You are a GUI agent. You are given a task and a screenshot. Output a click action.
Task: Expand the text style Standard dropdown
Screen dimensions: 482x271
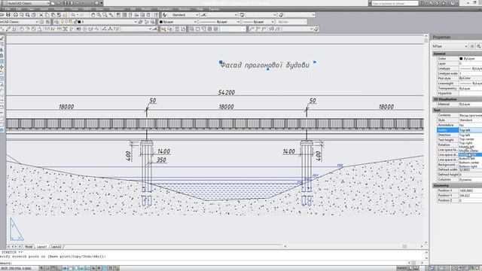pos(197,15)
